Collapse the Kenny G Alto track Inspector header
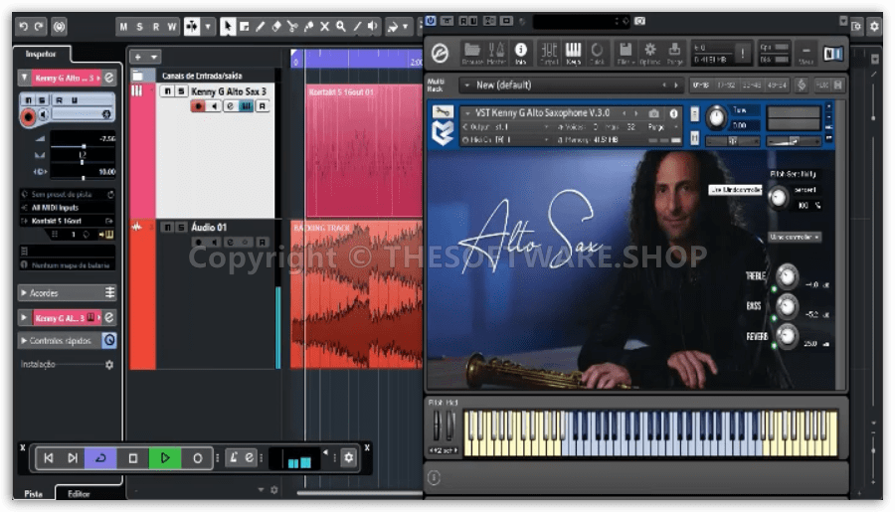Viewport: 895px width, 512px height. [x=25, y=78]
